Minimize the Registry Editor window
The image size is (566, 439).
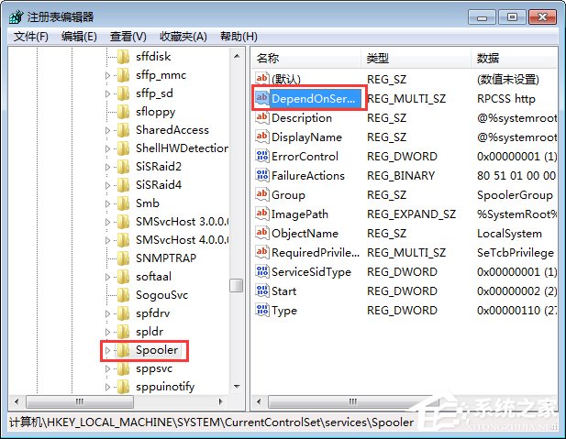click(x=482, y=17)
